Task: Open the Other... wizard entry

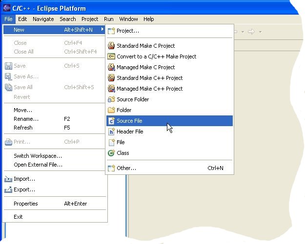Action: pos(126,168)
